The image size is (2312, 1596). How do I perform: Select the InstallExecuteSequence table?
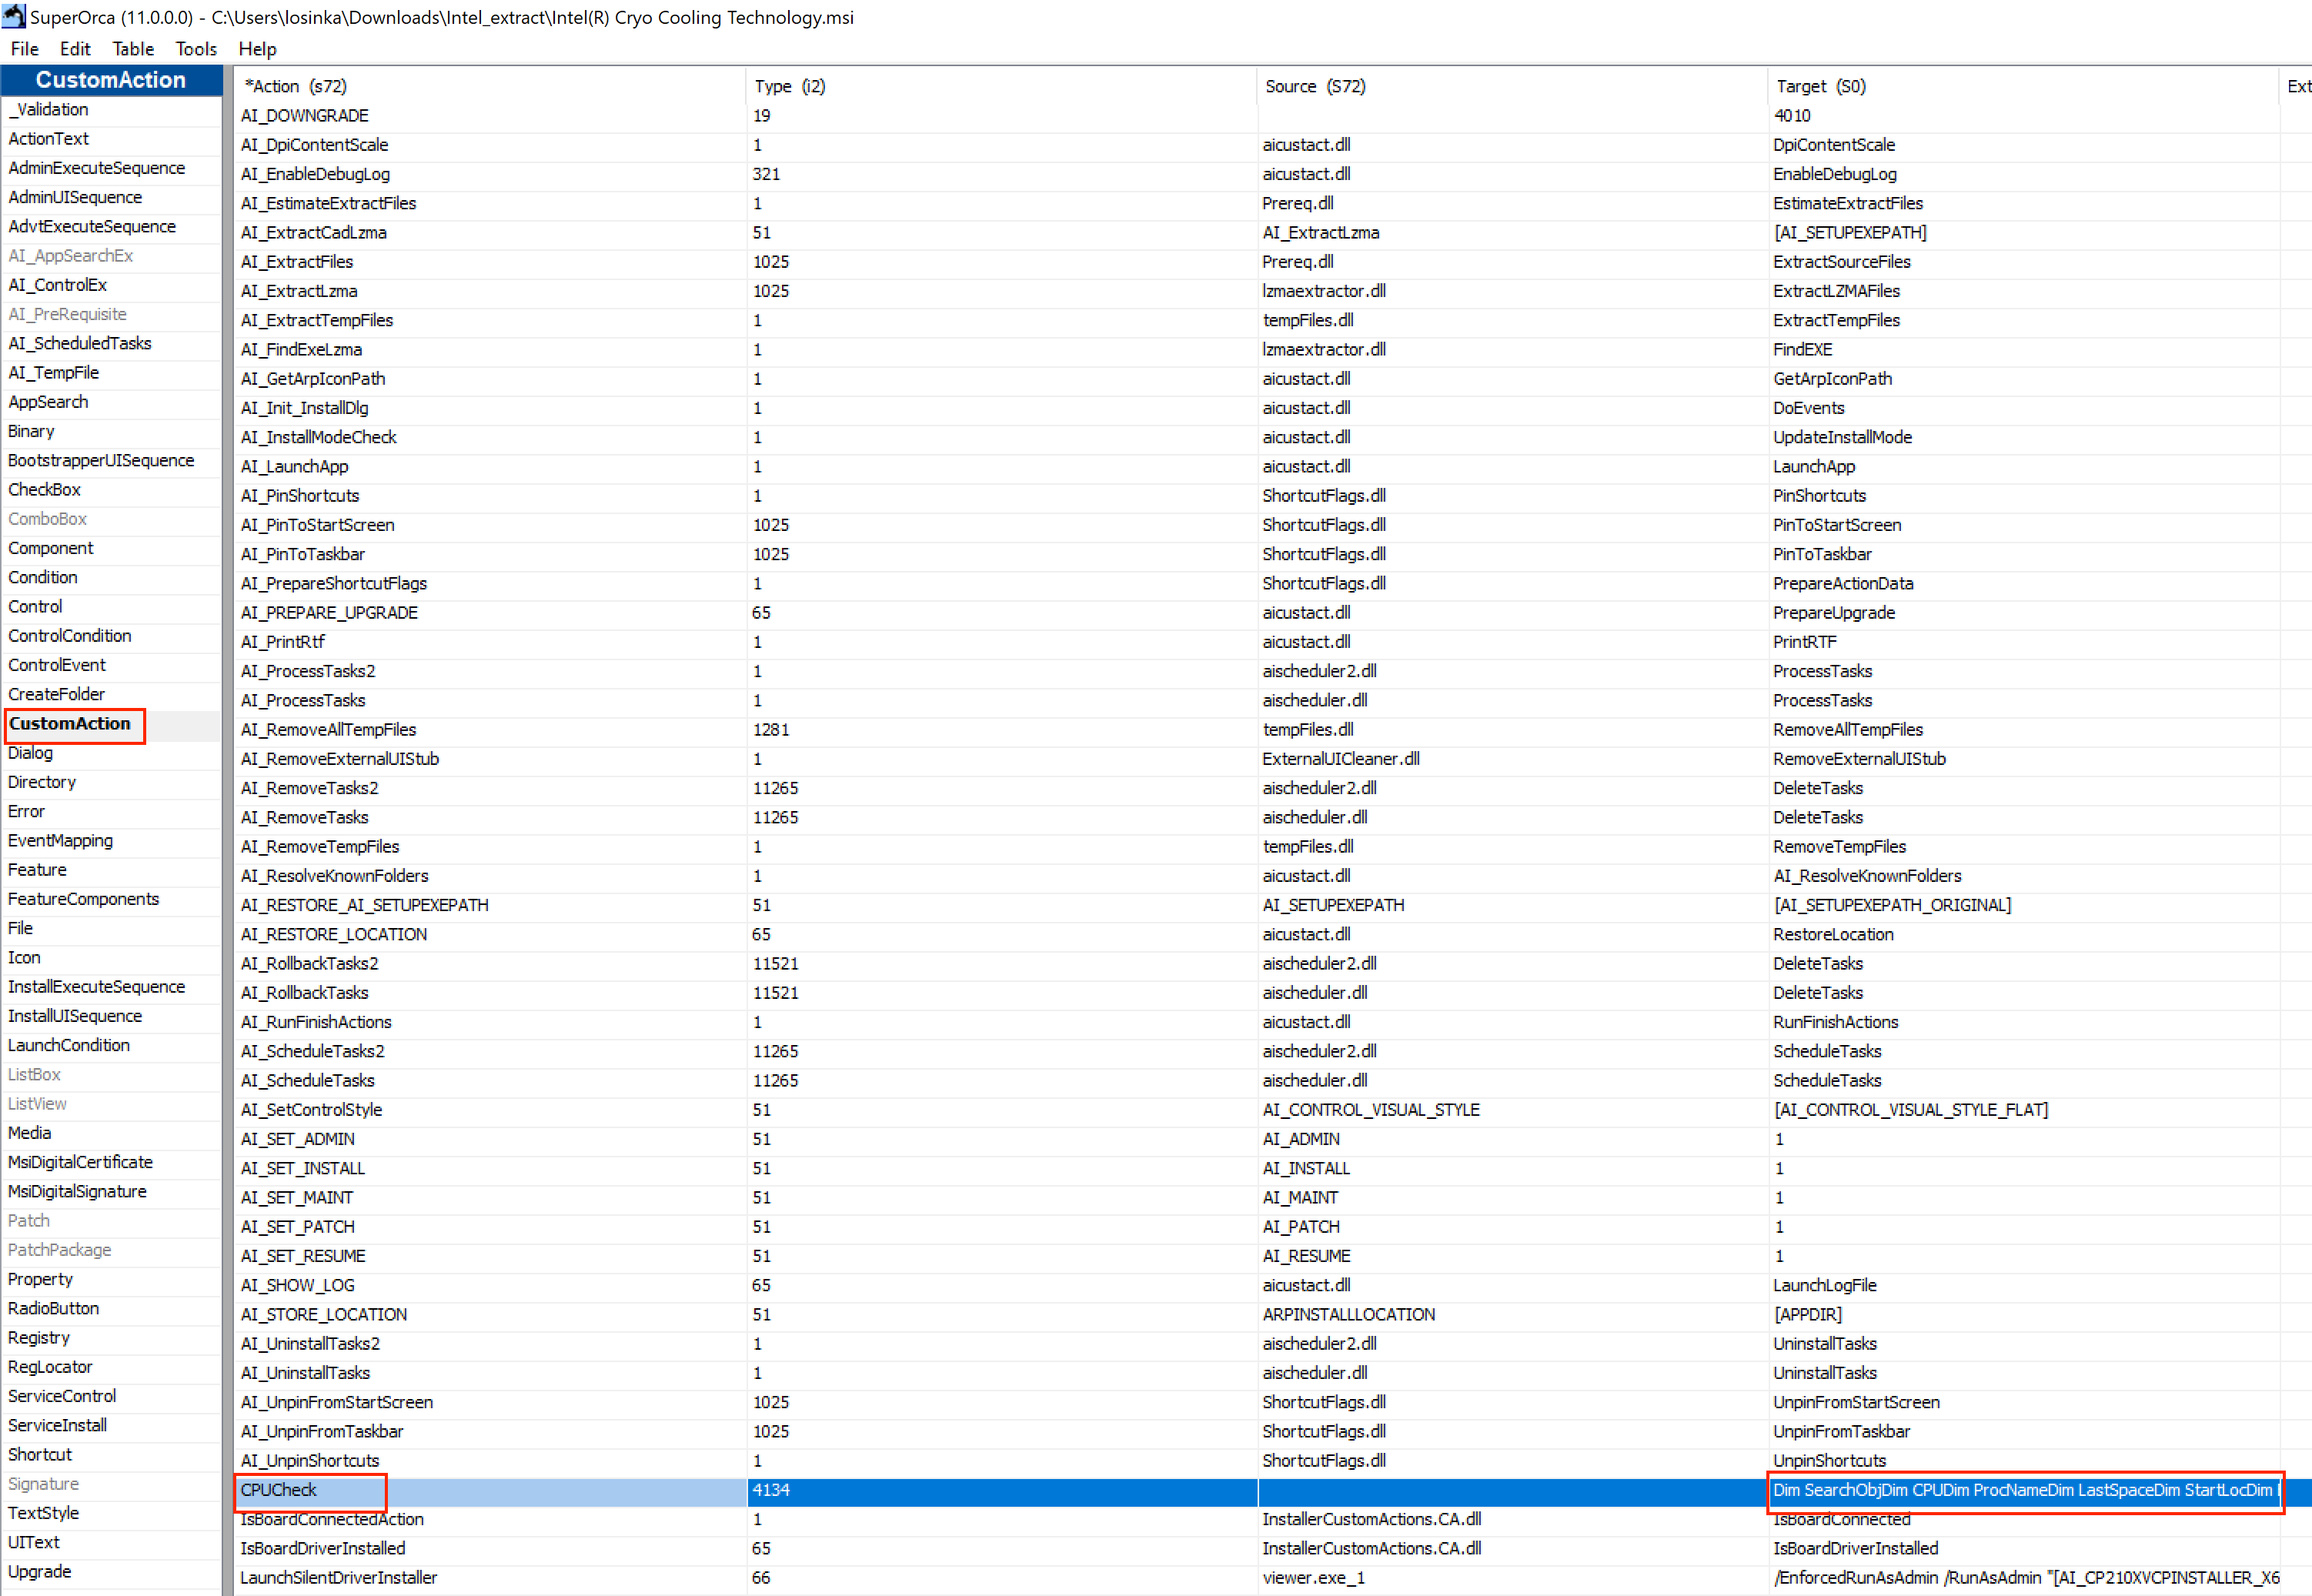pyautogui.click(x=96, y=987)
